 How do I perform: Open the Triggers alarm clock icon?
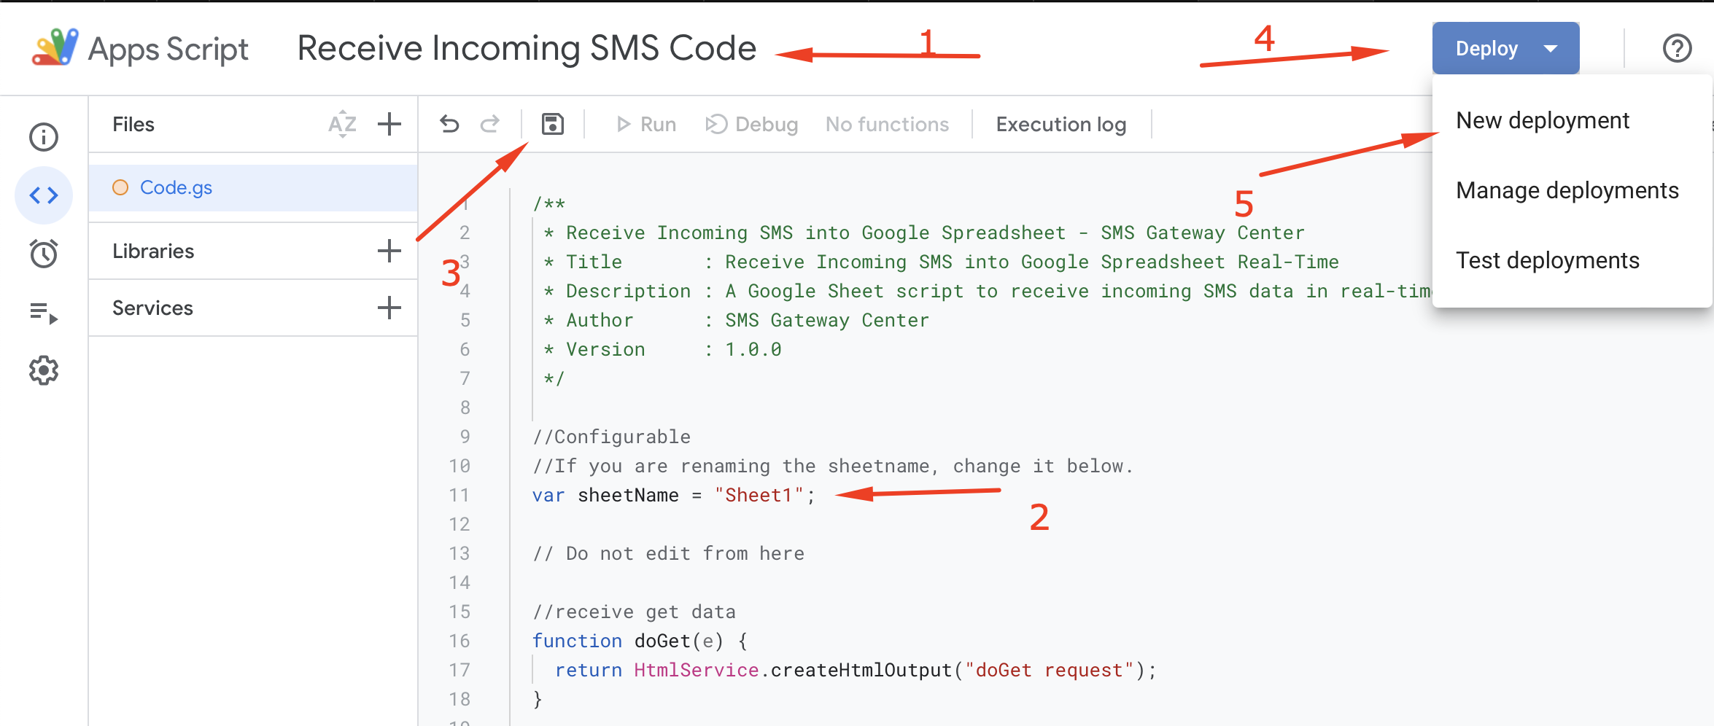pos(44,254)
